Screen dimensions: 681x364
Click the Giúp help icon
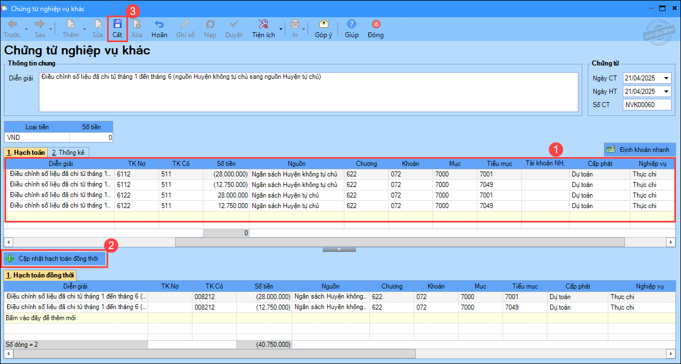(x=352, y=24)
